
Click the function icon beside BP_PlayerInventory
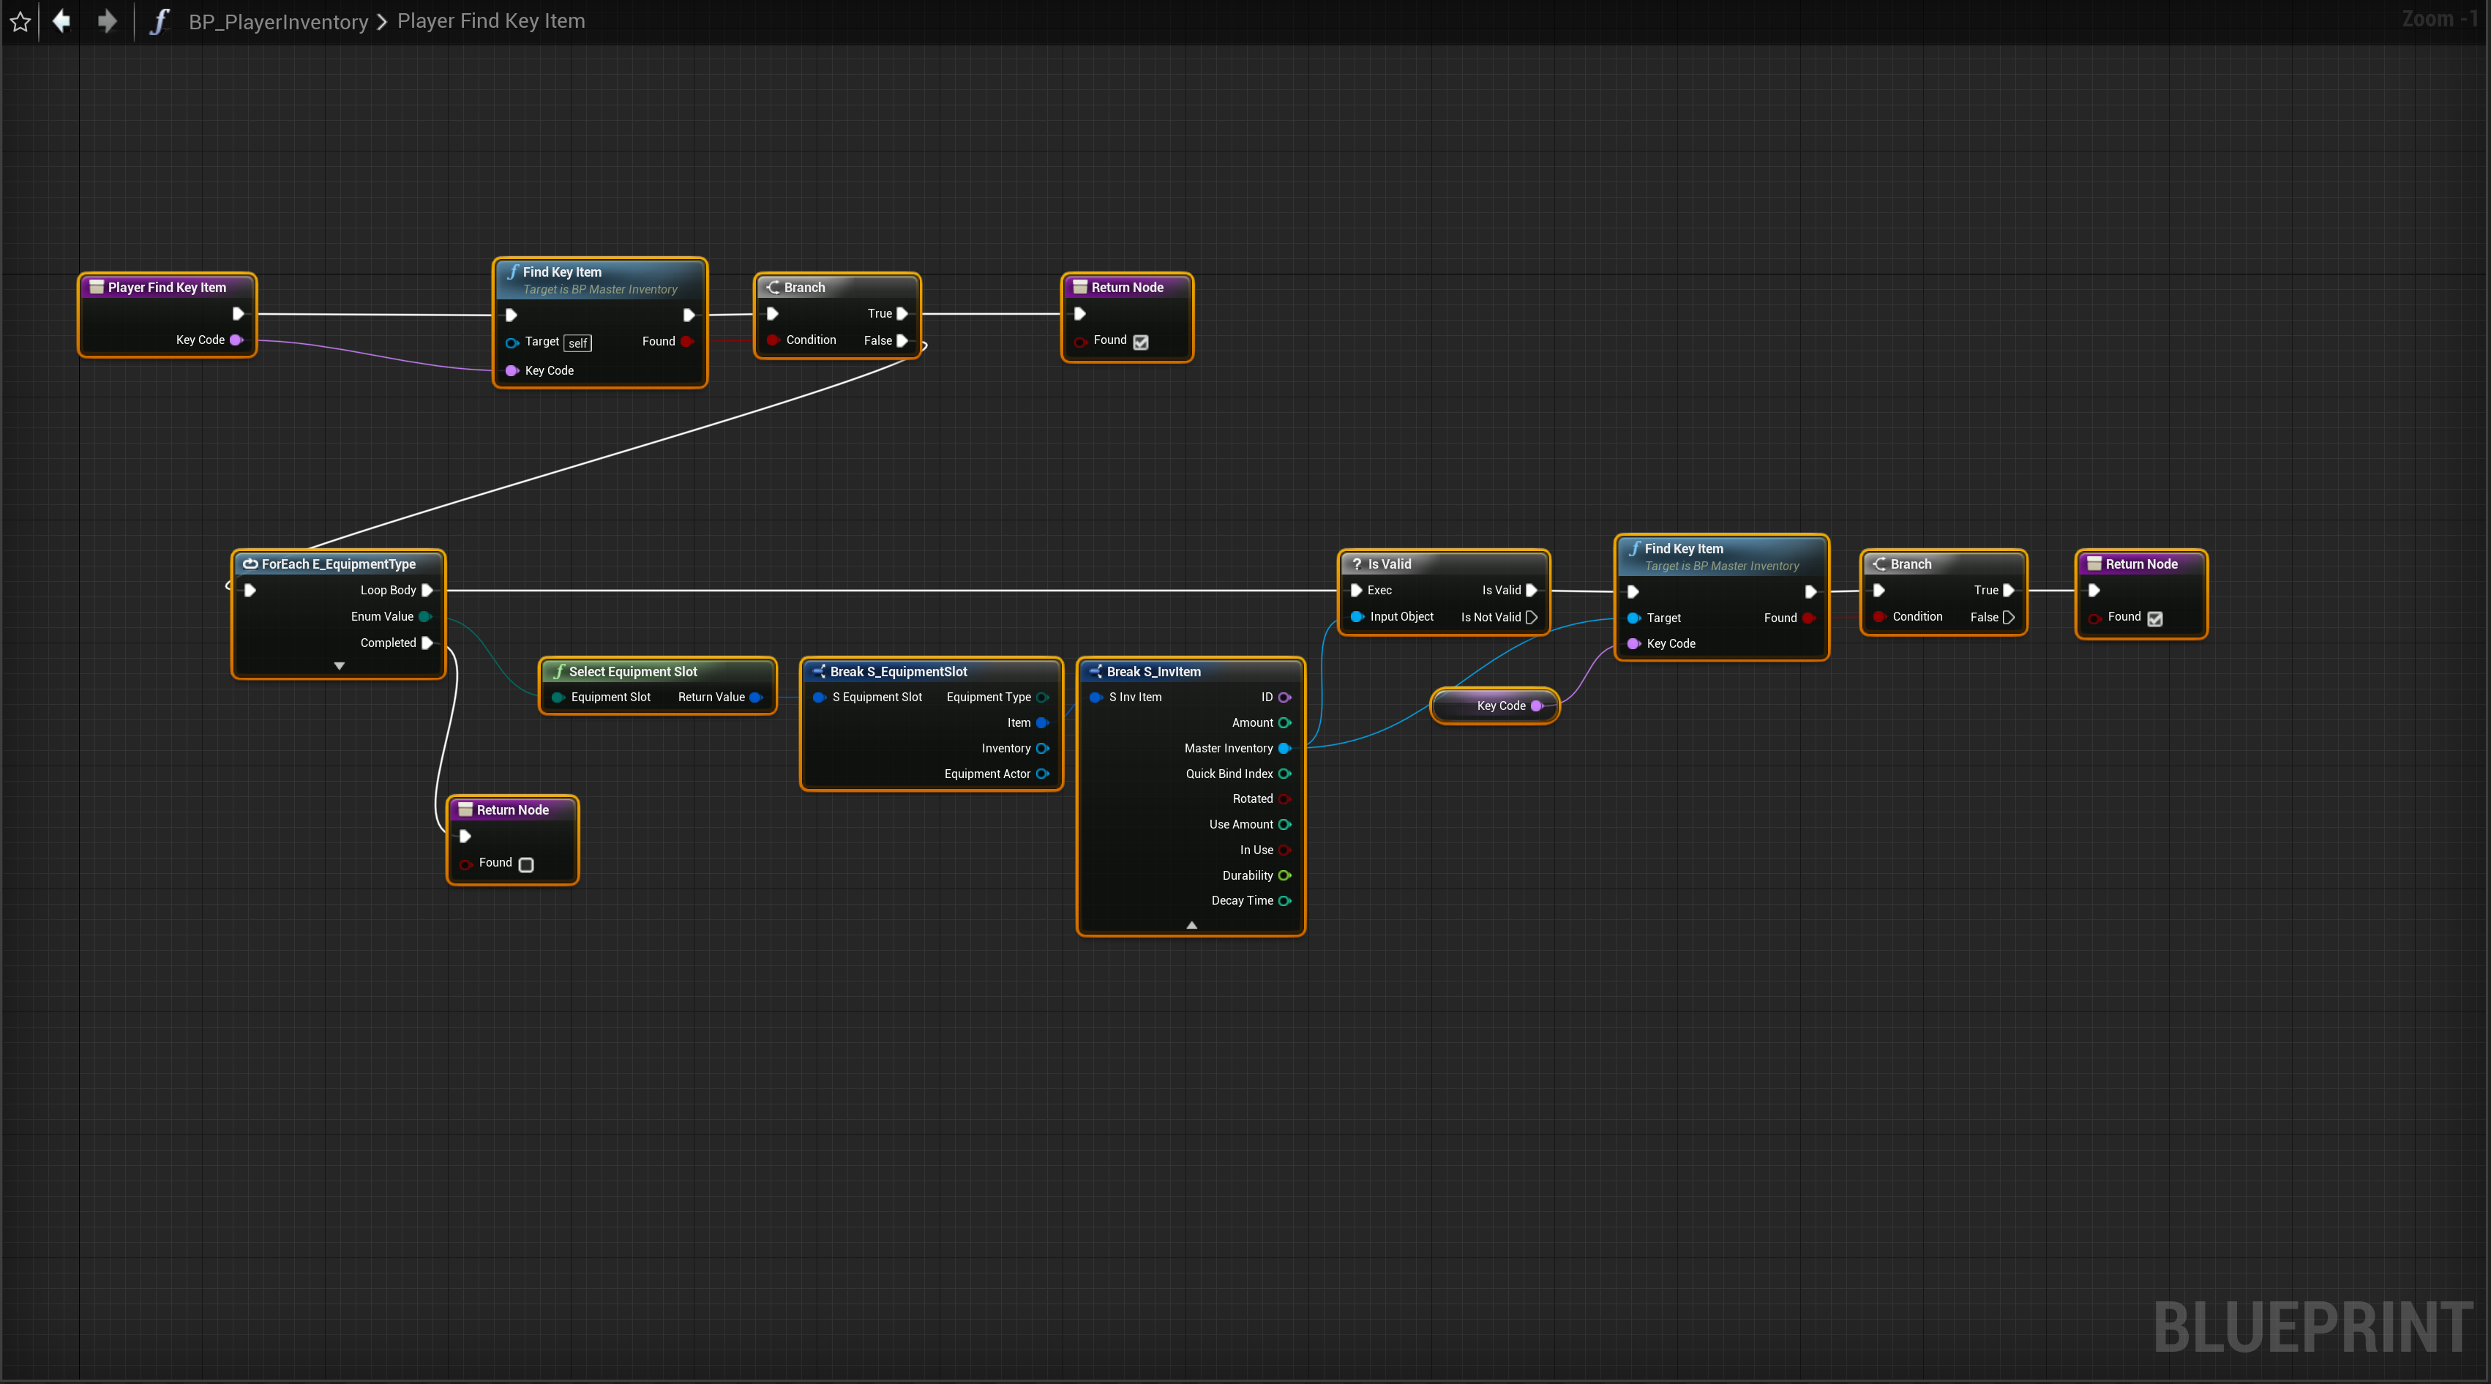(160, 21)
